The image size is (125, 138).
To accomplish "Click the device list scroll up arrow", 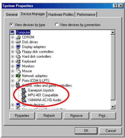I will (113, 33).
